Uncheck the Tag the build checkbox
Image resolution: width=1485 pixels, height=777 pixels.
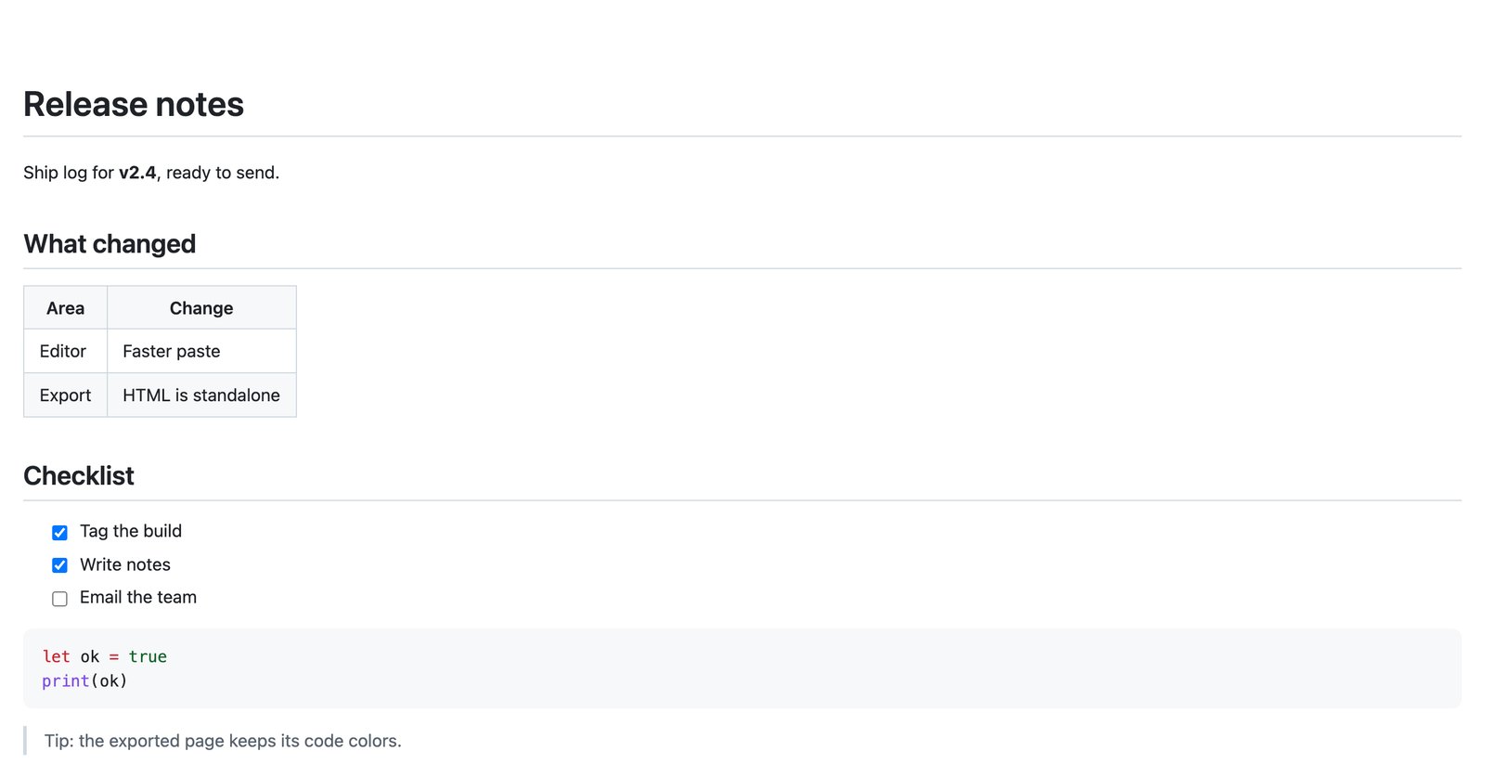click(59, 533)
